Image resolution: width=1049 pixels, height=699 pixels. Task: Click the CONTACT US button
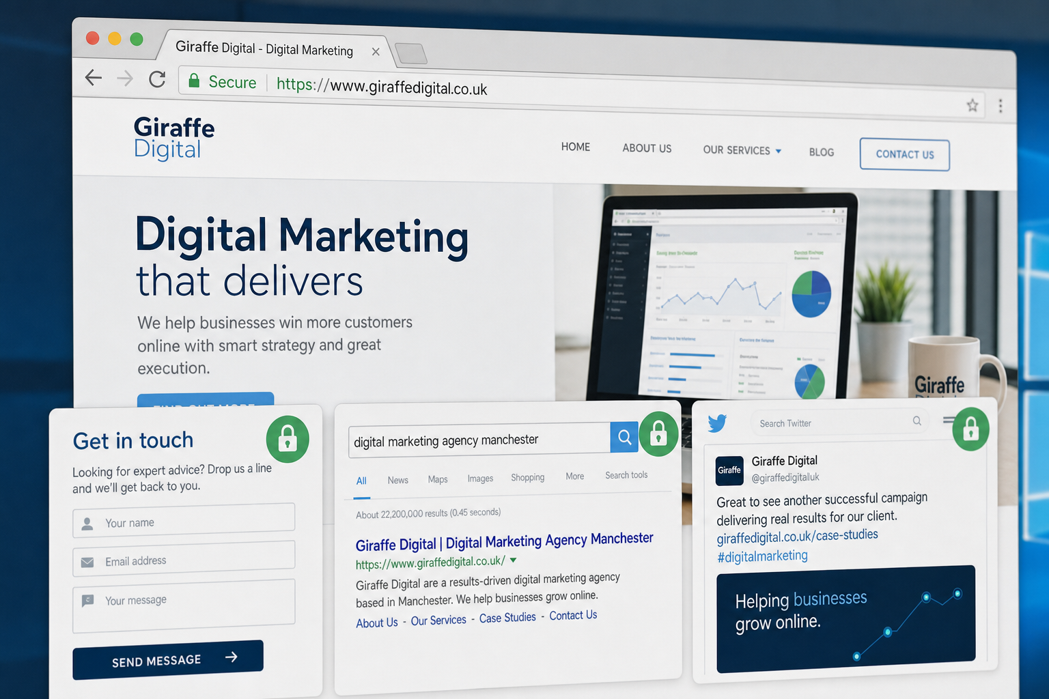point(905,155)
